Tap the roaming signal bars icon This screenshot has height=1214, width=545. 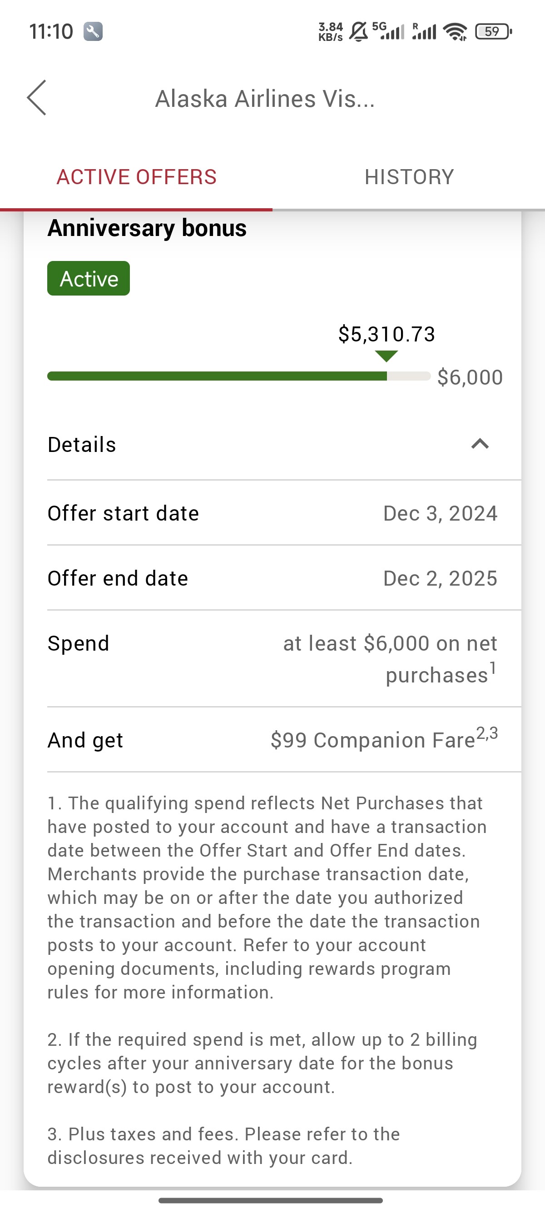(x=424, y=31)
